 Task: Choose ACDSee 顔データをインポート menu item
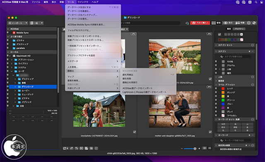148,88
